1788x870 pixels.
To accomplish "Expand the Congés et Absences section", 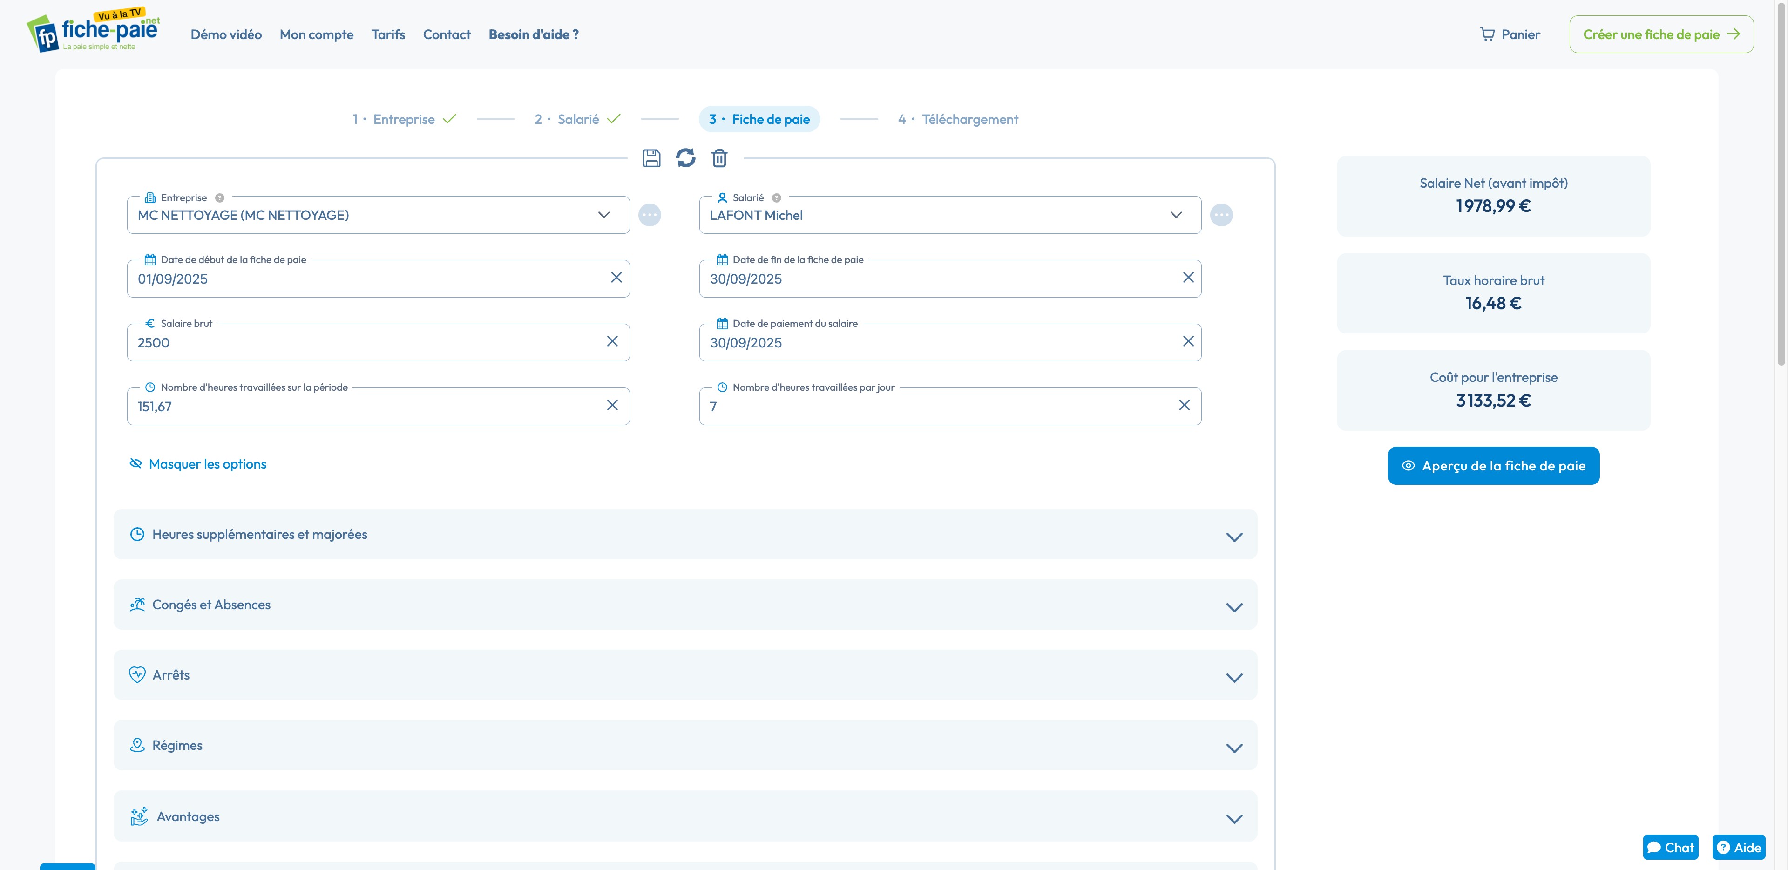I will click(x=684, y=605).
